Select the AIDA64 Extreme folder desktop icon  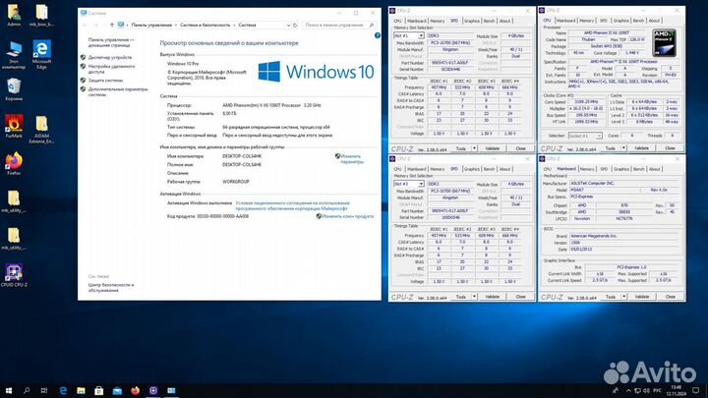(41, 130)
